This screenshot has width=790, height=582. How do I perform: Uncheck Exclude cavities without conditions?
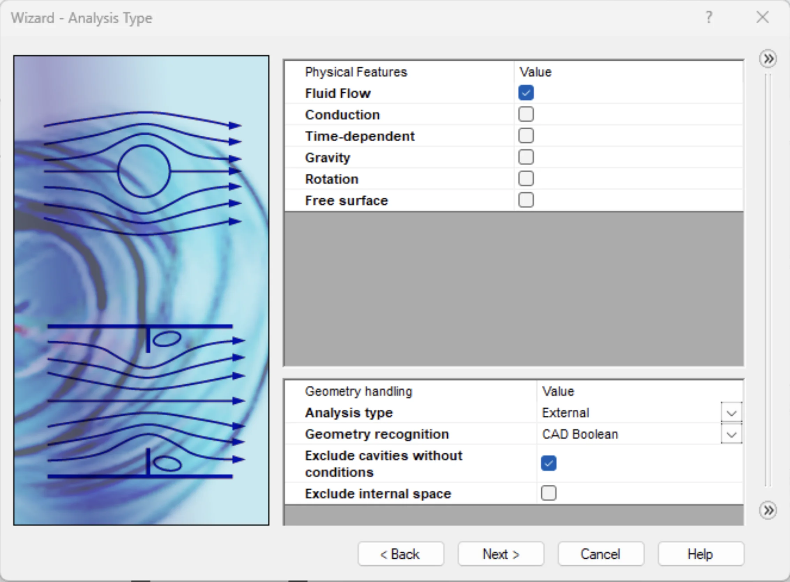(x=548, y=463)
